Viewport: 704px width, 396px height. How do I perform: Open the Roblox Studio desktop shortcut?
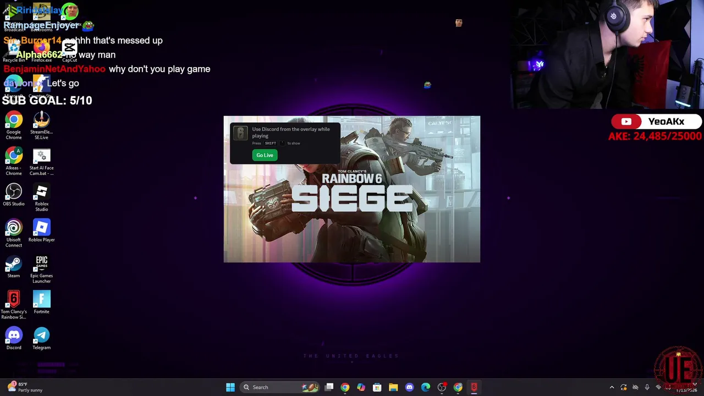point(41,197)
